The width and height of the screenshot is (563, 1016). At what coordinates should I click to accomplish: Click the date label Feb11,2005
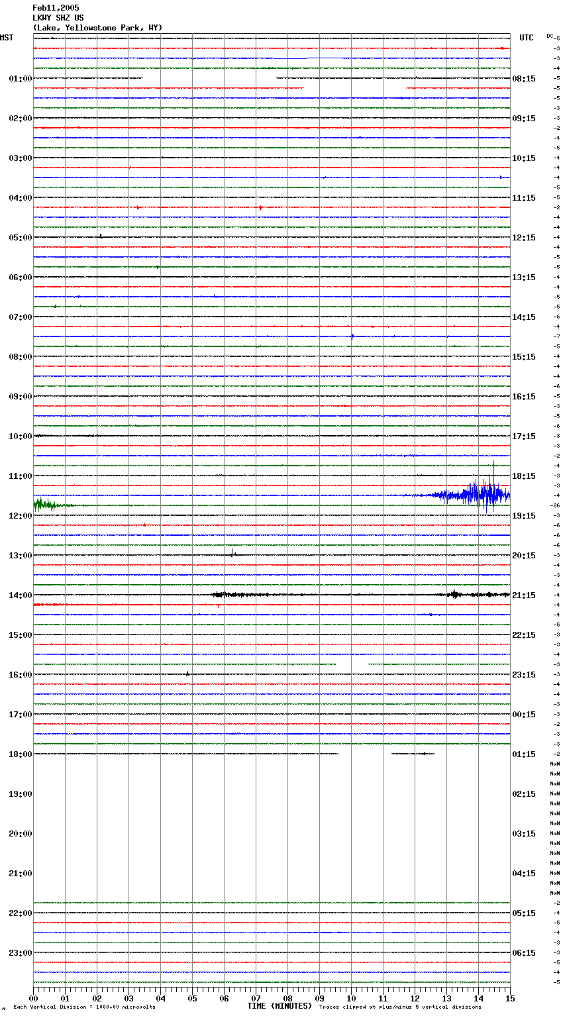click(56, 8)
